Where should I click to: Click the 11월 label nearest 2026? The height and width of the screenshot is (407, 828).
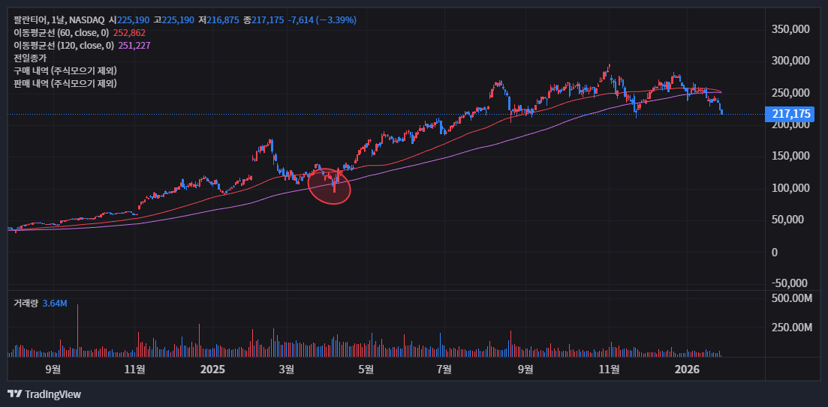(610, 369)
